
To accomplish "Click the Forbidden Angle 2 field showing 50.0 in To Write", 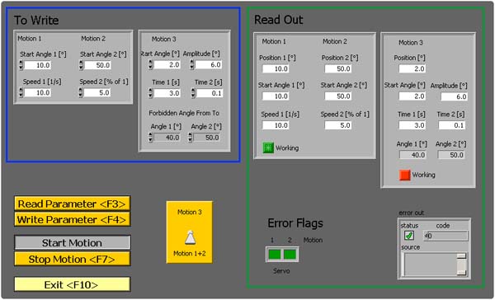I will tap(207, 138).
